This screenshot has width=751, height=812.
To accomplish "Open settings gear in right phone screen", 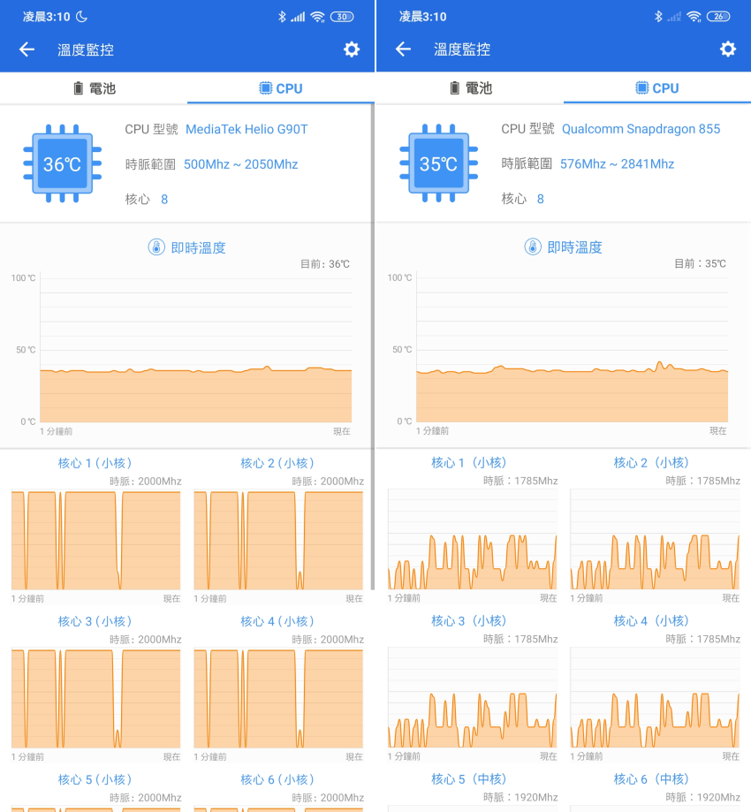I will 728,49.
